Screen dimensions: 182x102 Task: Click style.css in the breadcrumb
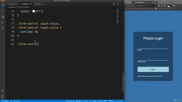[13, 7]
